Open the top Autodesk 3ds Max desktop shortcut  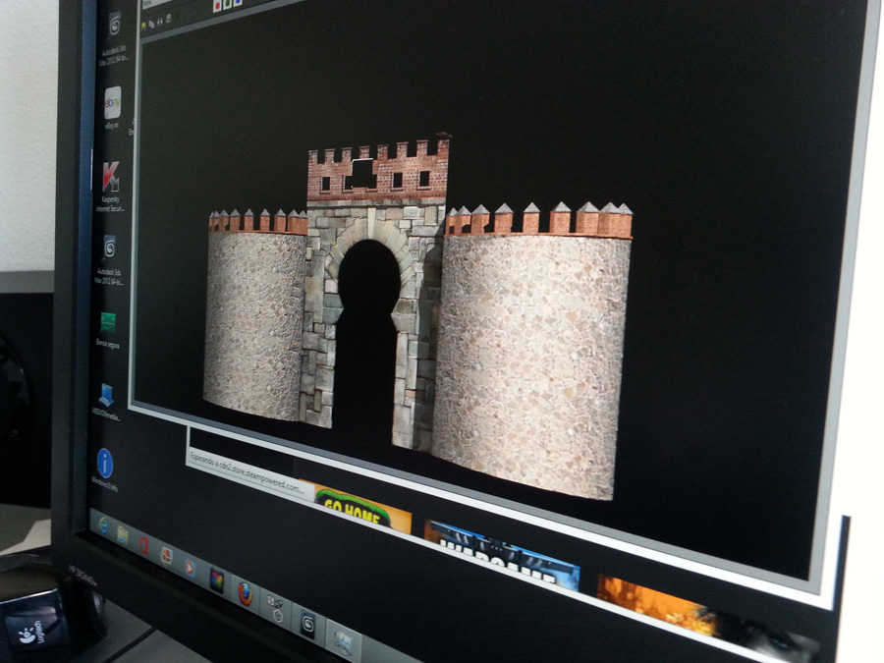[x=115, y=25]
